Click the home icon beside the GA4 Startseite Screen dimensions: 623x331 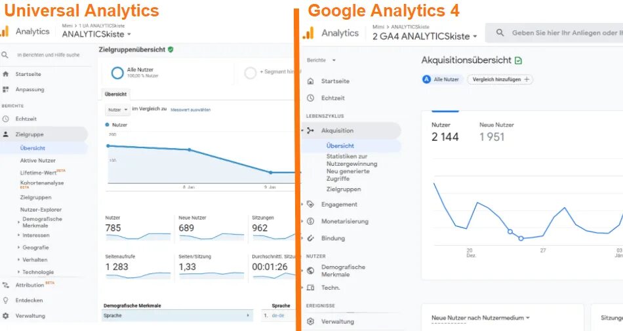[x=311, y=81]
